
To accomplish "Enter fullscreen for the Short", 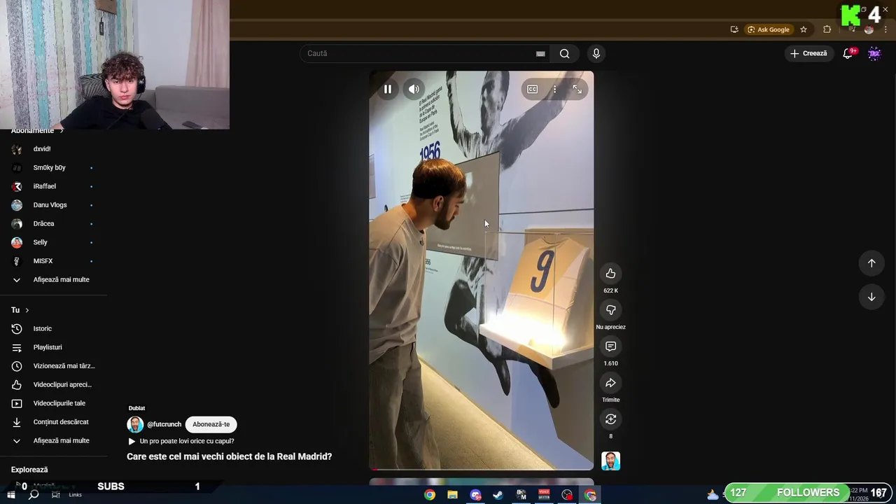I will click(577, 89).
